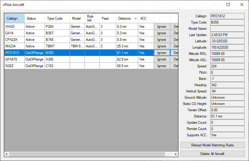Select the CPA22A callsign row
249x161 pixels.
coord(14,40)
